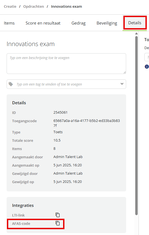The width and height of the screenshot is (149, 235).
Task: Go to Creatie breadcrumb
Action: click(x=10, y=6)
